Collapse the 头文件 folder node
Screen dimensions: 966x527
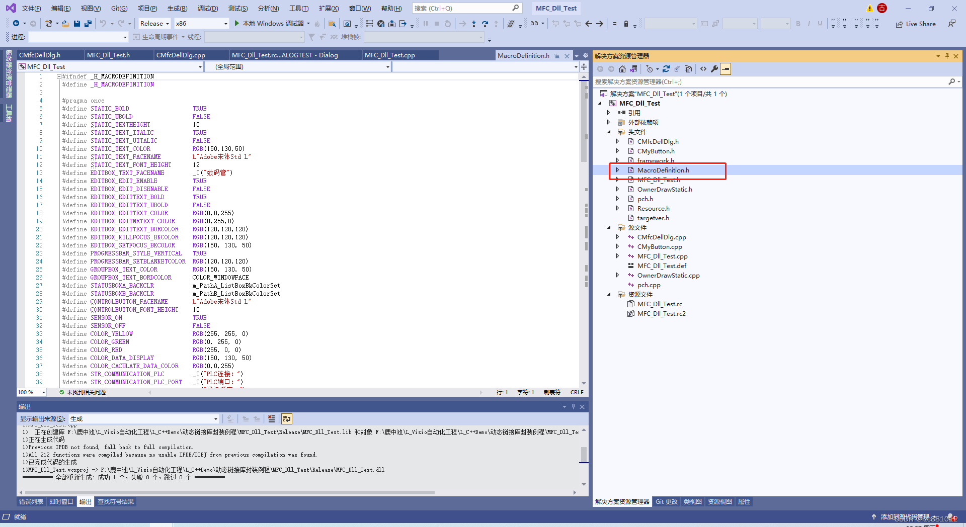pos(609,132)
